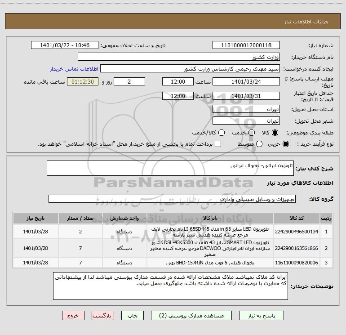Click the شماره نیاز field 1101000012000118
This screenshot has width=346, height=335.
click(246, 45)
